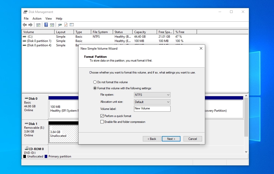This screenshot has width=274, height=174.
Task: Open Help via blue question mark icon
Action: (46, 25)
